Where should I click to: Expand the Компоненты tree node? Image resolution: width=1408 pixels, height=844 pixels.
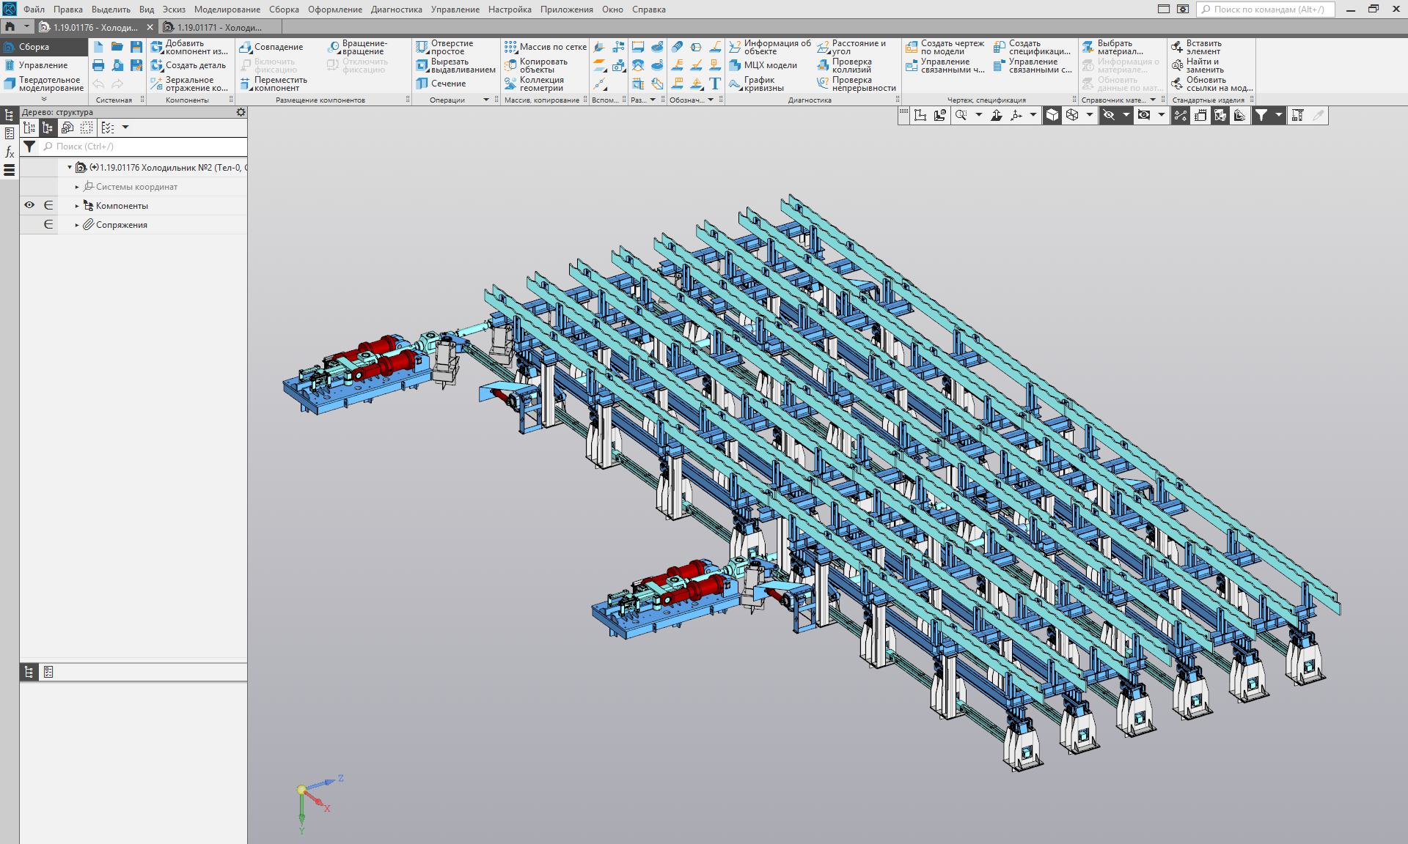coord(77,206)
